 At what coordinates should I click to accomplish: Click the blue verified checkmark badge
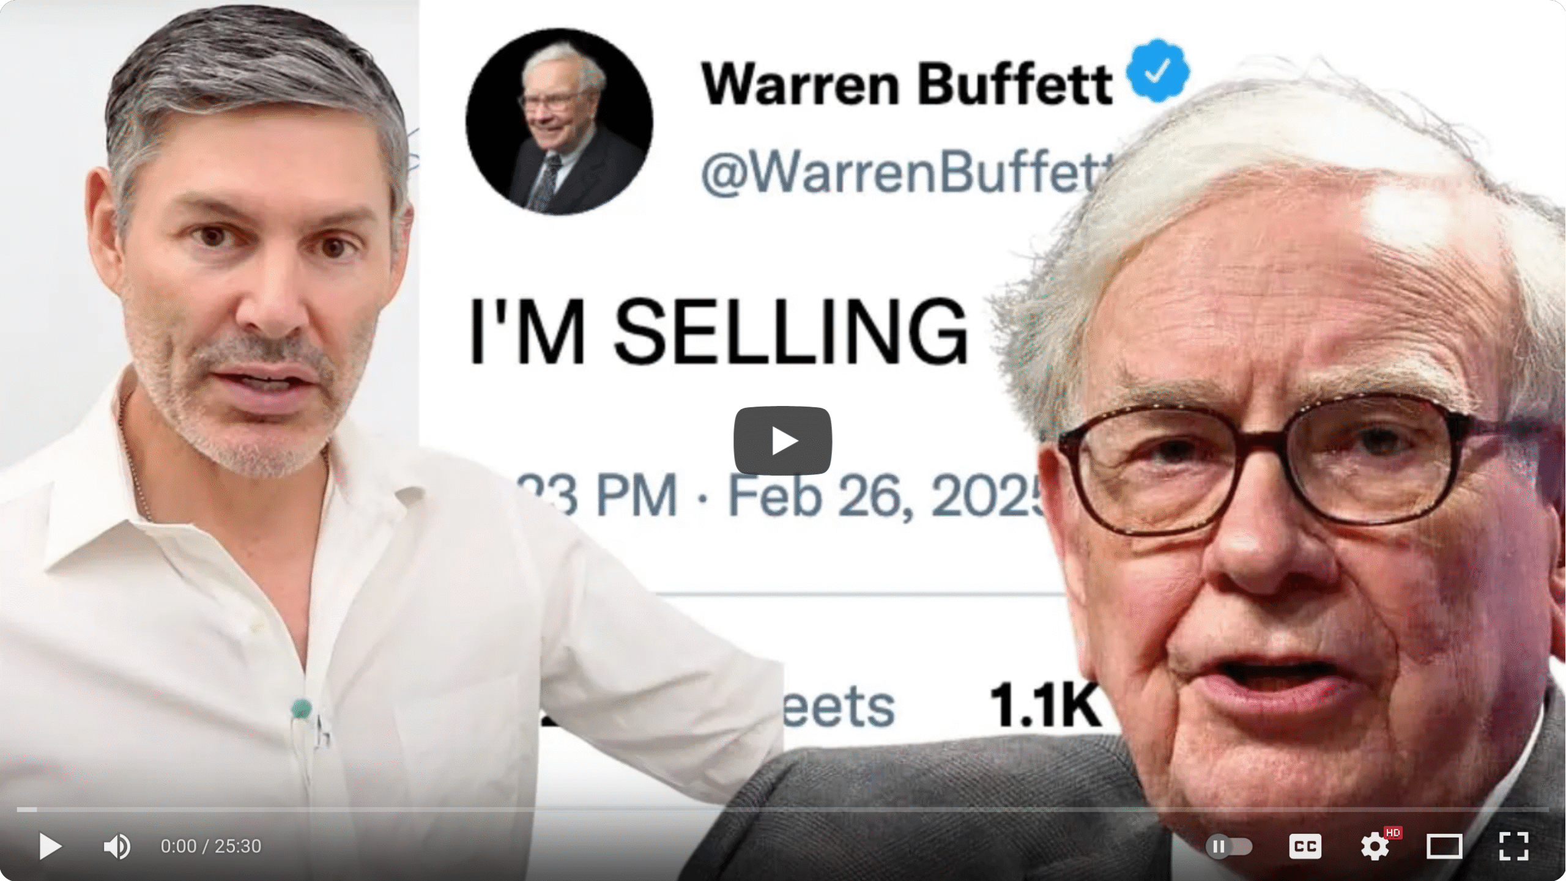tap(1158, 71)
